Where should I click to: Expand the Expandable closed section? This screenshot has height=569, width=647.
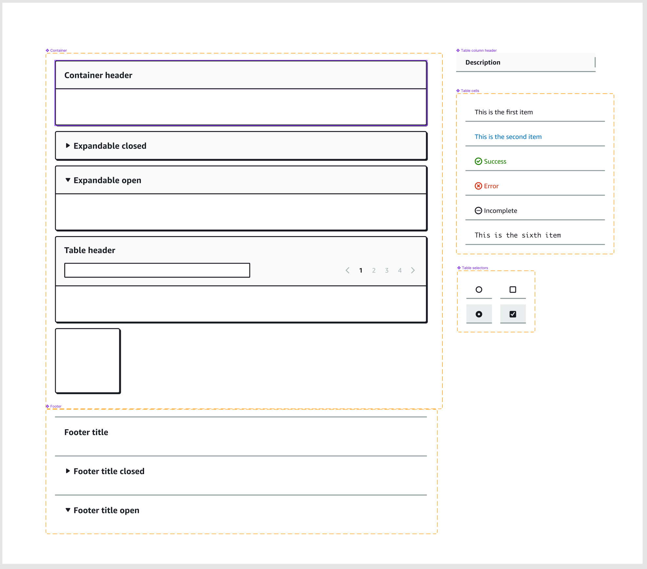coord(68,146)
